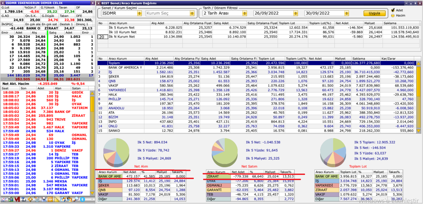423x204 pixels.
Task: Click the orange divide symbol icon
Action: click(x=50, y=199)
